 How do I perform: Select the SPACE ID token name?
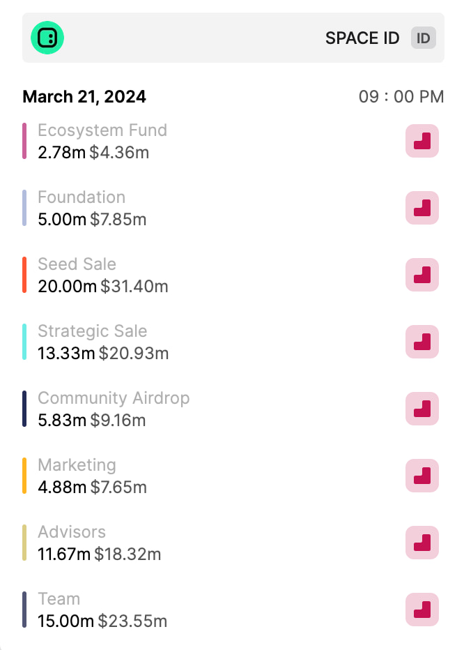[362, 38]
